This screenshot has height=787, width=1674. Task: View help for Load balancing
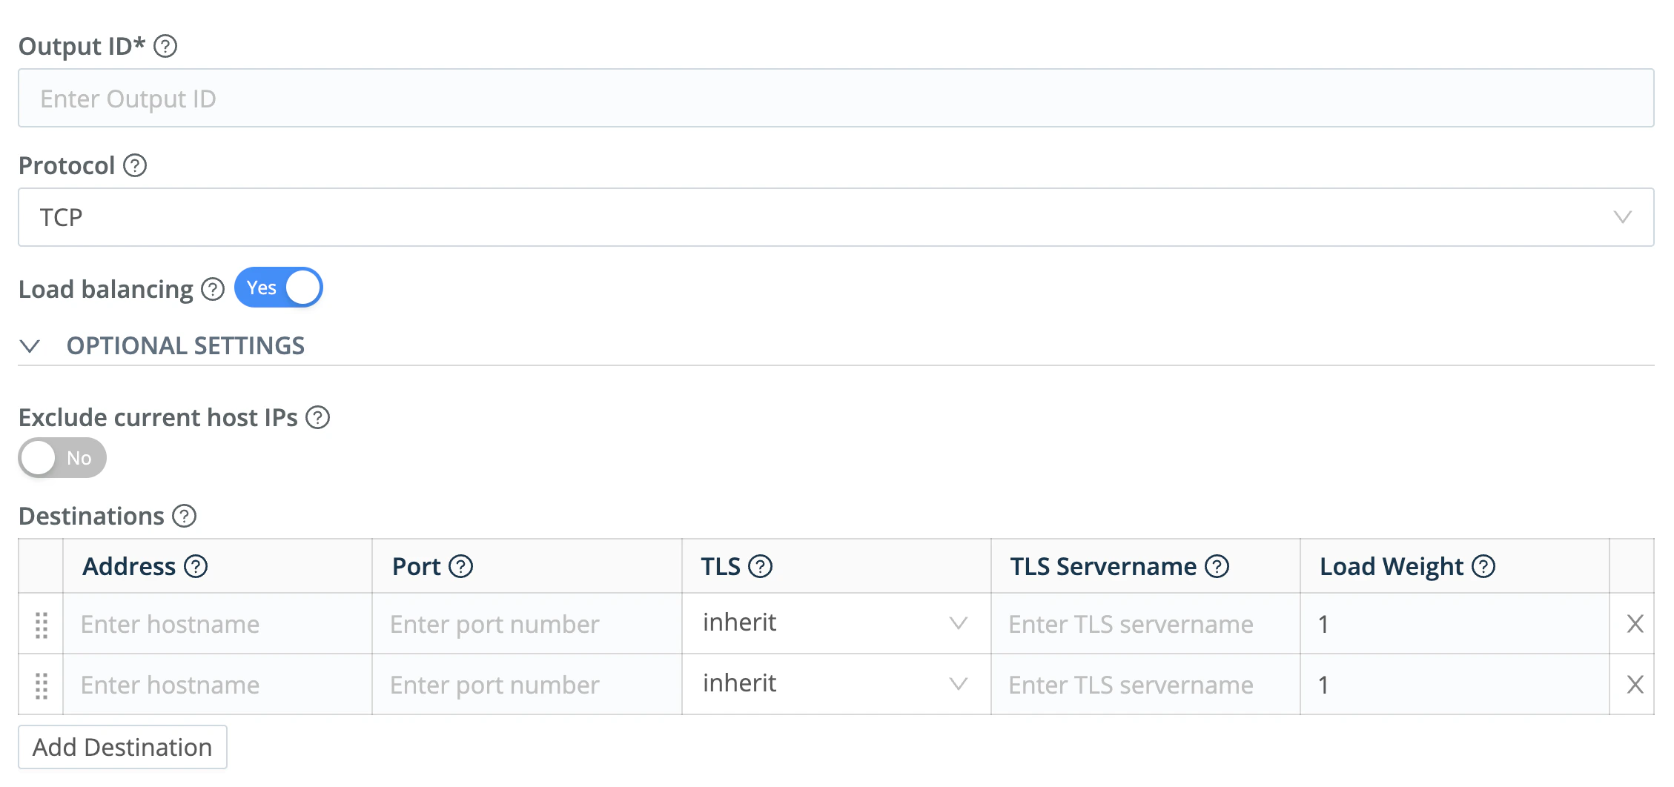(x=211, y=290)
